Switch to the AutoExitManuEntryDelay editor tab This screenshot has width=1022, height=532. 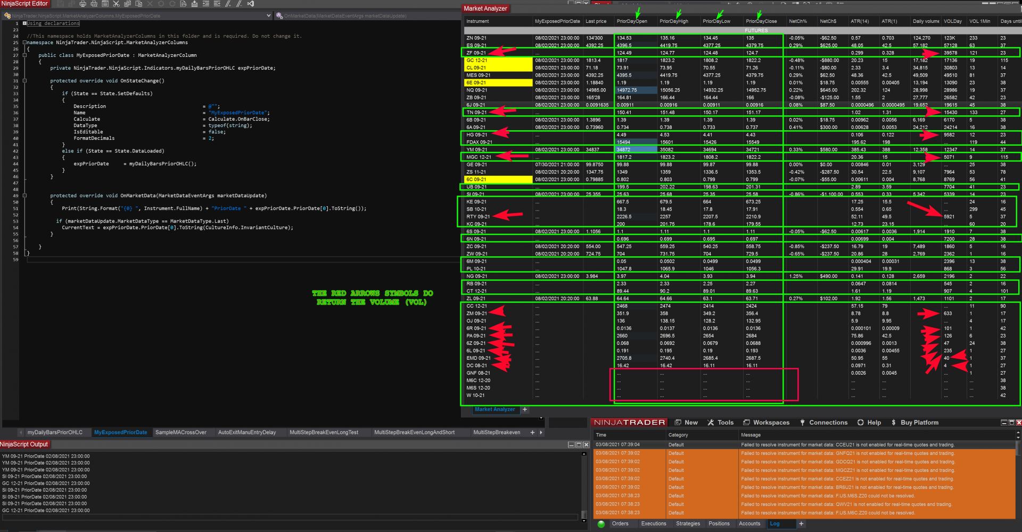coord(247,433)
